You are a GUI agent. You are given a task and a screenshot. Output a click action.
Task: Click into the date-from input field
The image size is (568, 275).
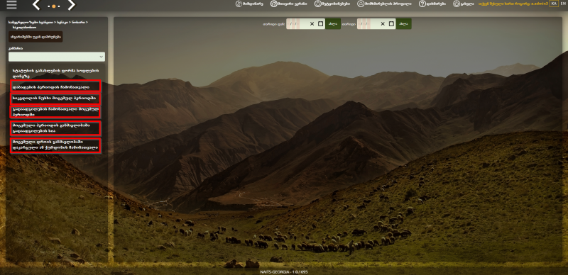(297, 24)
